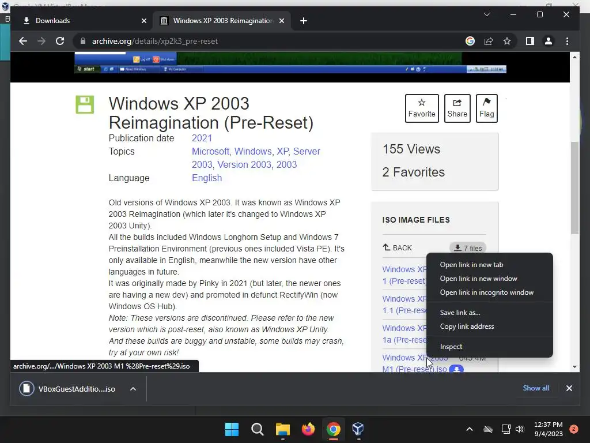Viewport: 590px width, 443px height.
Task: Go back to the previous page
Action: pos(23,41)
